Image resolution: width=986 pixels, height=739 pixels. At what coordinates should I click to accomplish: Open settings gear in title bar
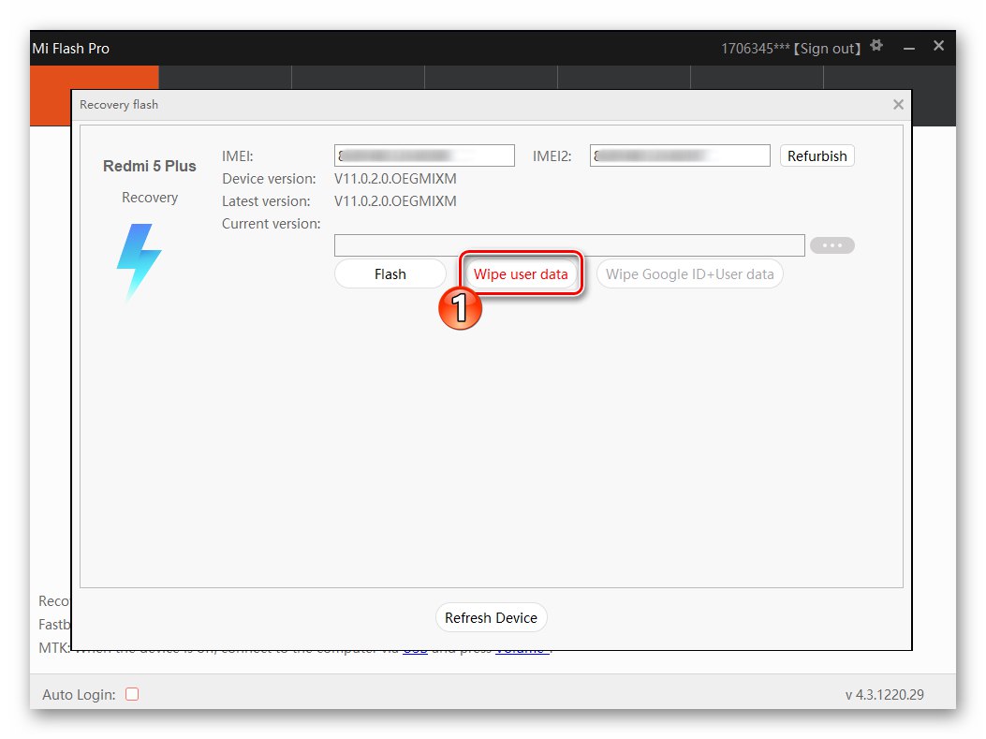pyautogui.click(x=876, y=46)
